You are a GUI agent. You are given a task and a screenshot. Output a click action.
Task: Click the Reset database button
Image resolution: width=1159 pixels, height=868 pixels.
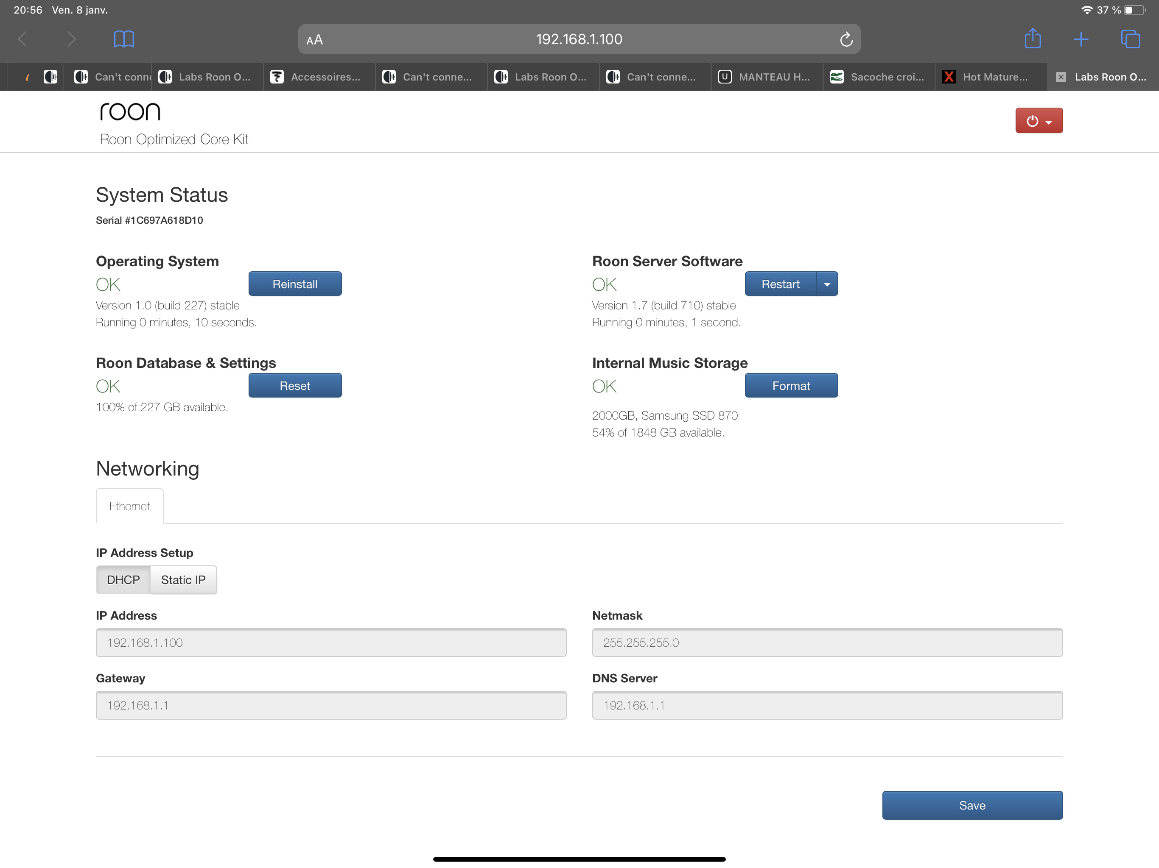pyautogui.click(x=295, y=385)
